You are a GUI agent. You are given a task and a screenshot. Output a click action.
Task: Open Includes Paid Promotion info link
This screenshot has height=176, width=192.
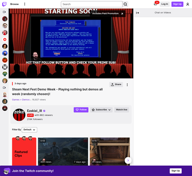tap(108, 14)
